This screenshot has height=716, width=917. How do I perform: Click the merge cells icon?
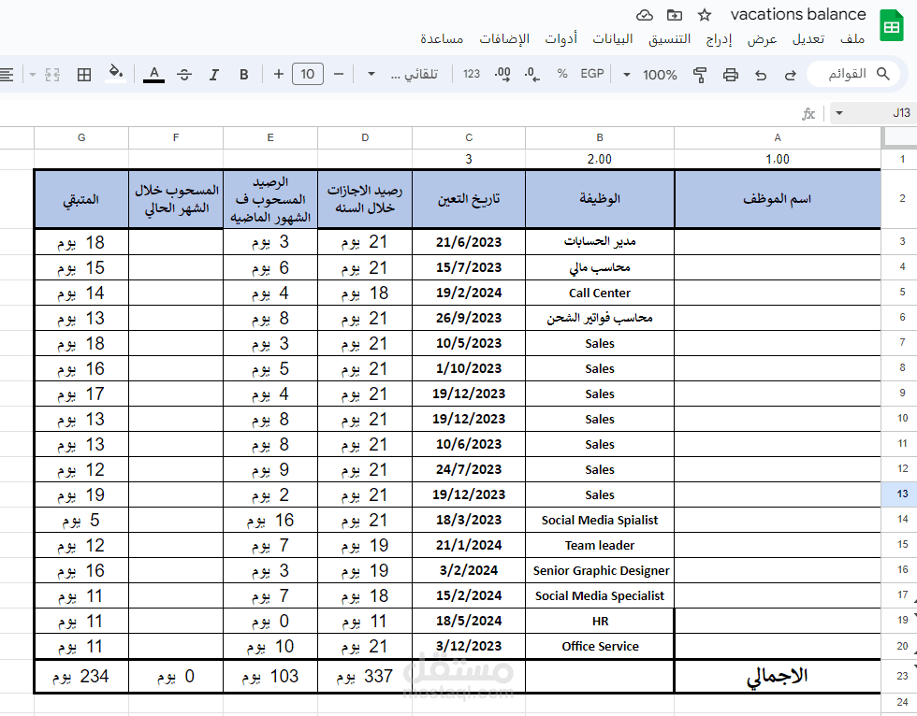point(52,75)
